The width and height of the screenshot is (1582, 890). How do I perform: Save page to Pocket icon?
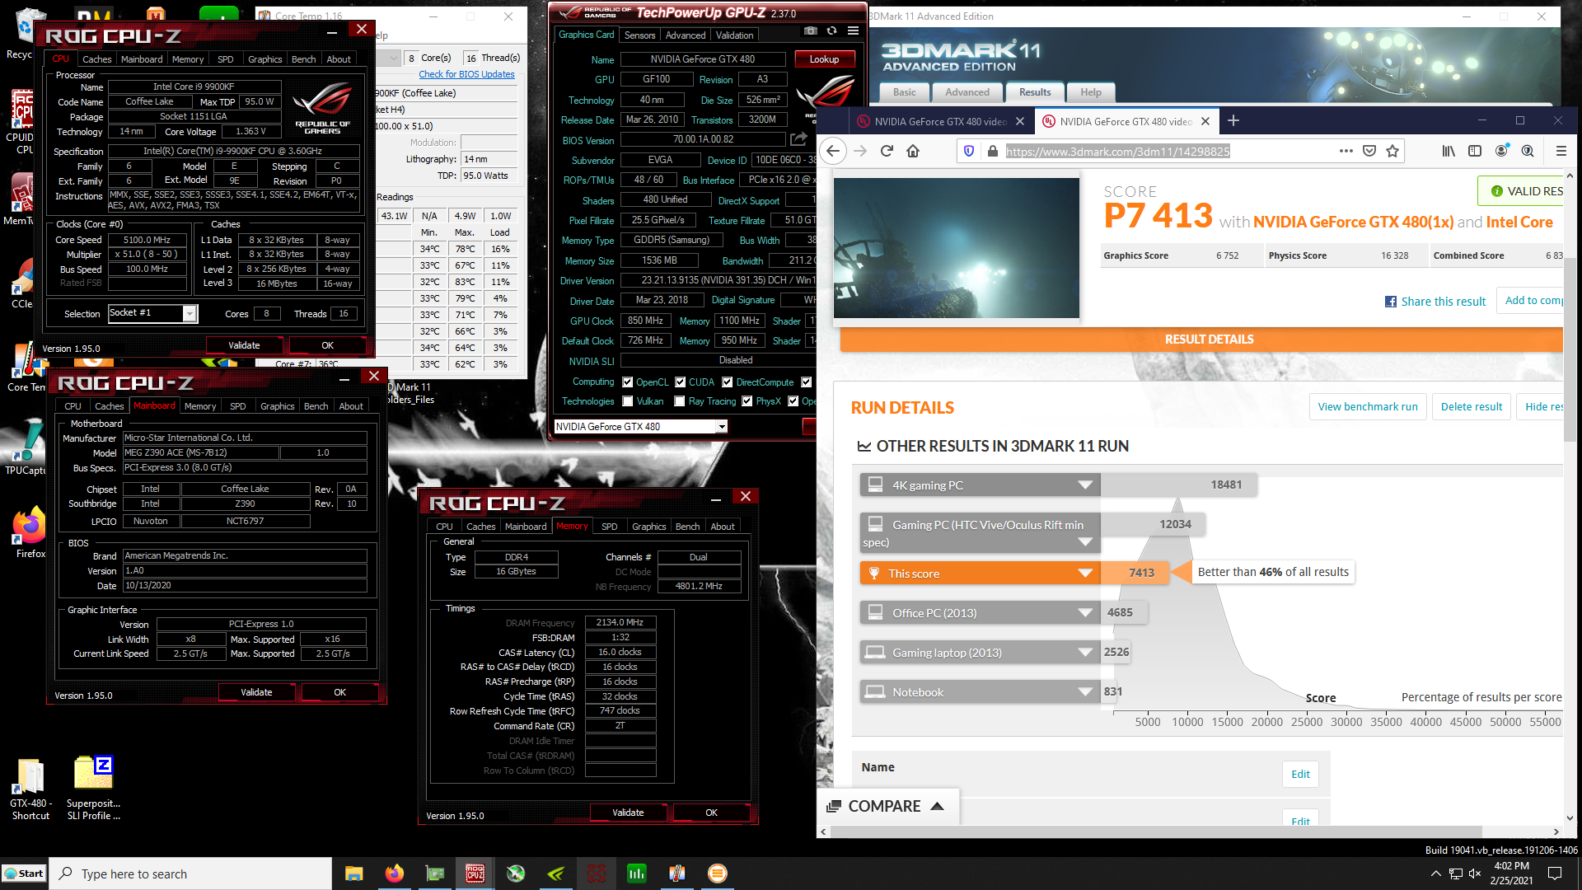1369,151
